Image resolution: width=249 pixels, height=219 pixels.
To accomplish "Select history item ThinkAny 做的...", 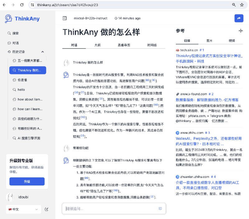I will [x=28, y=70].
